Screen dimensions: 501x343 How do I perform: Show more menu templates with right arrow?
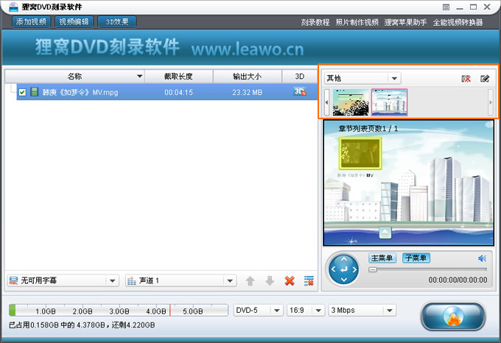click(491, 102)
